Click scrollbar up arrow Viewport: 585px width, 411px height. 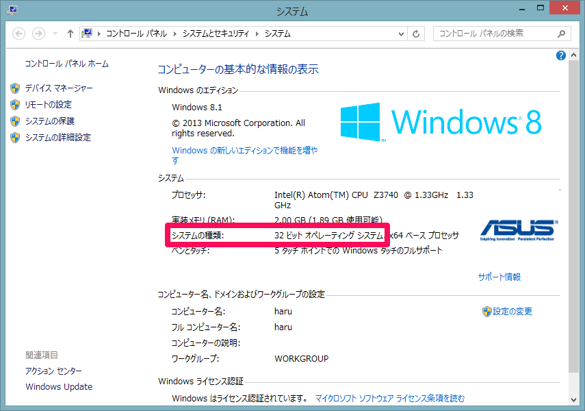tap(574, 55)
